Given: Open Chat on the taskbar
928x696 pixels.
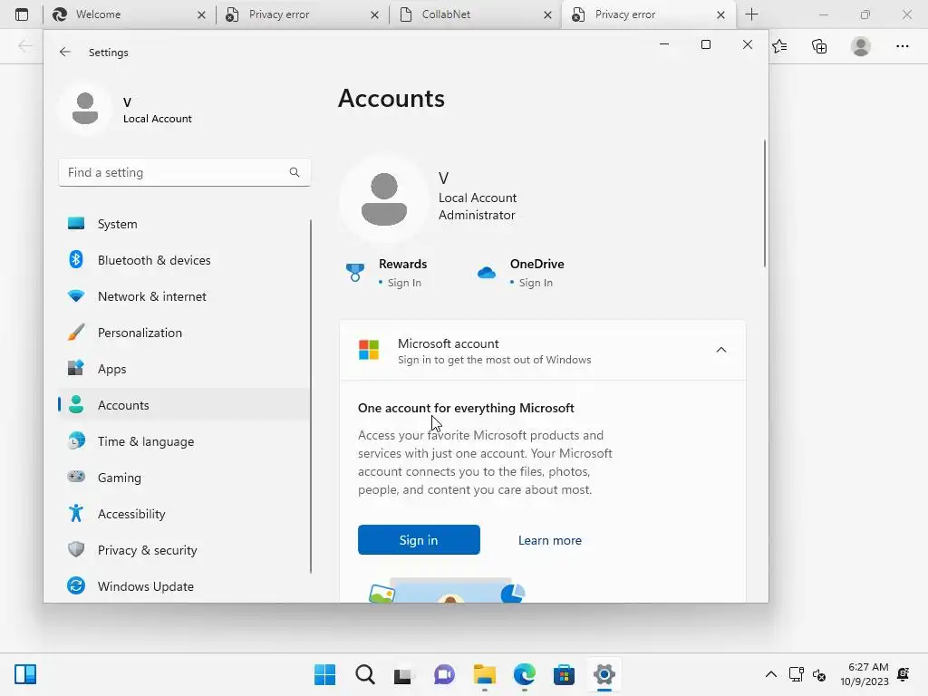Looking at the screenshot, I should [444, 674].
